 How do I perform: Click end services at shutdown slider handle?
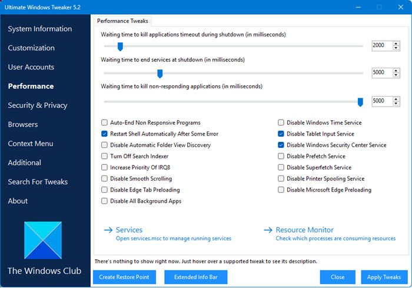coord(160,74)
